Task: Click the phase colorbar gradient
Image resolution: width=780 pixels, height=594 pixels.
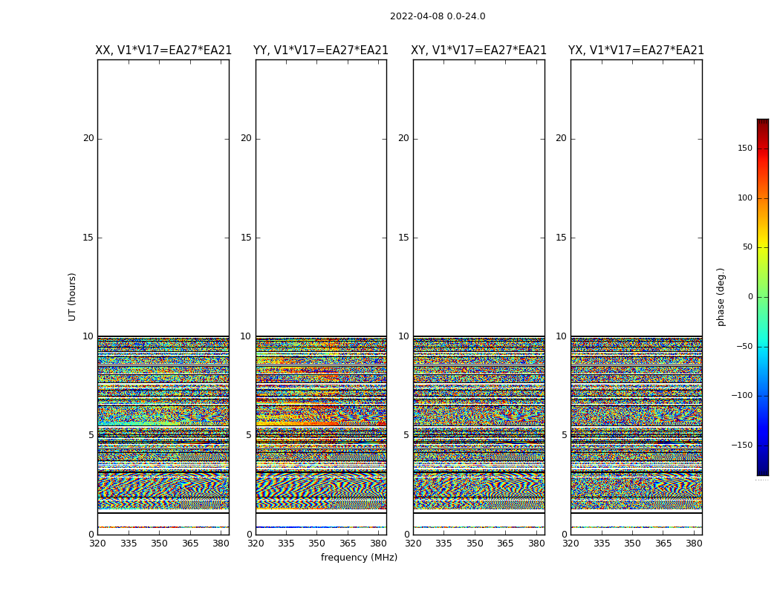Action: [763, 297]
